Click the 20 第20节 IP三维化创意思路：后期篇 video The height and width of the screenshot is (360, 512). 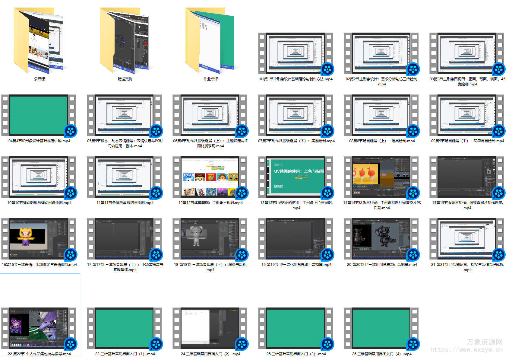click(x=381, y=239)
